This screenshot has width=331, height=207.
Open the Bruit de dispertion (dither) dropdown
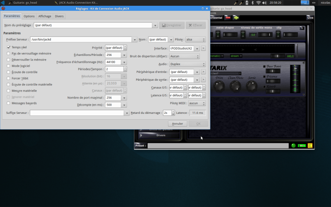(x=184, y=56)
